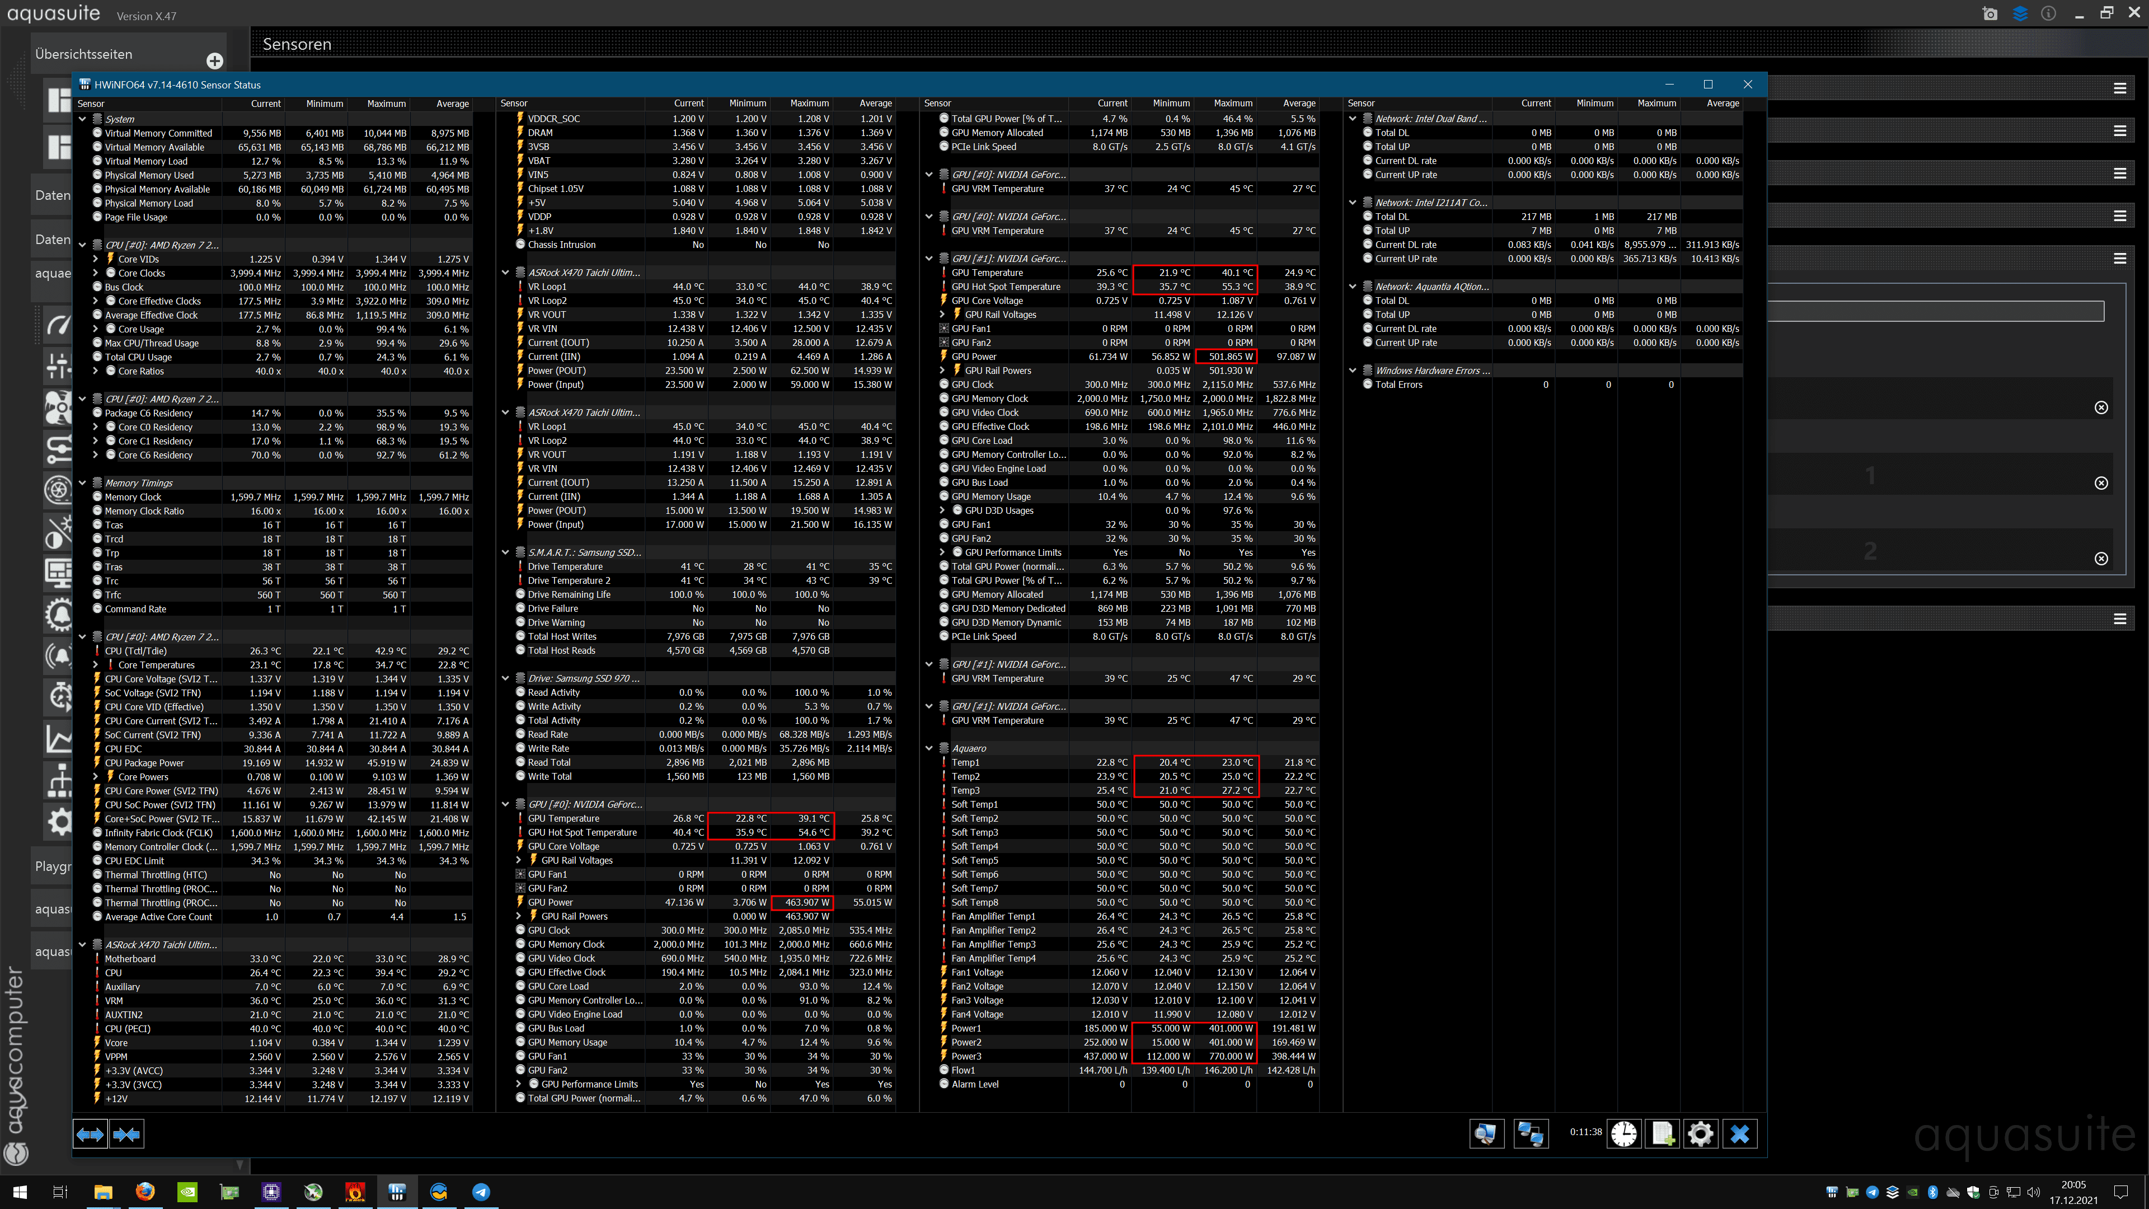Click the circled X beside entry 1
This screenshot has height=1209, width=2149.
pyautogui.click(x=2101, y=483)
